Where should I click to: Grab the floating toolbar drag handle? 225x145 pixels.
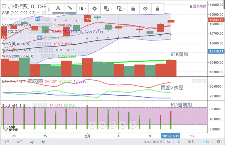click(x=49, y=9)
